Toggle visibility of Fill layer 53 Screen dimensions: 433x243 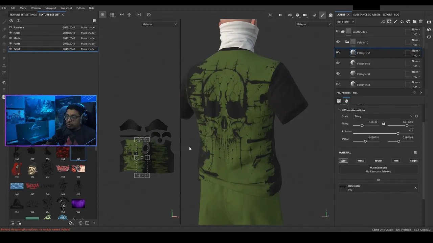[338, 52]
